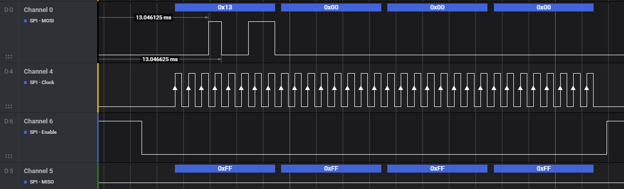The width and height of the screenshot is (624, 189).
Task: Click the blue dot beside SPI - MOSI
Action: 25,21
